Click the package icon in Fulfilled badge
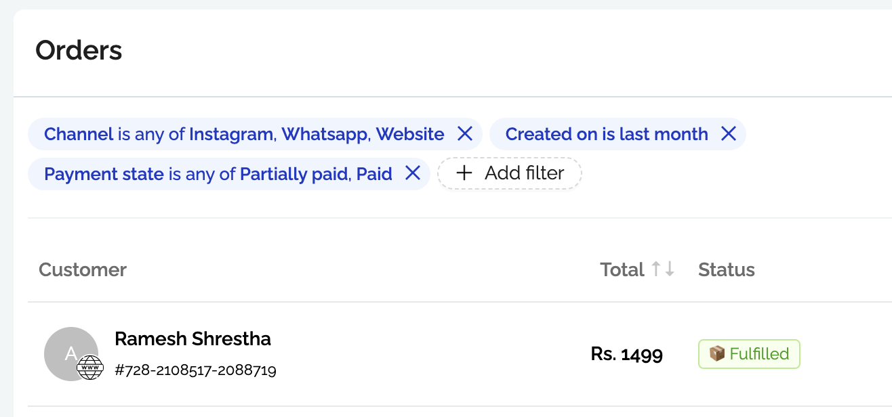Screen dimensions: 892x417 tap(716, 353)
